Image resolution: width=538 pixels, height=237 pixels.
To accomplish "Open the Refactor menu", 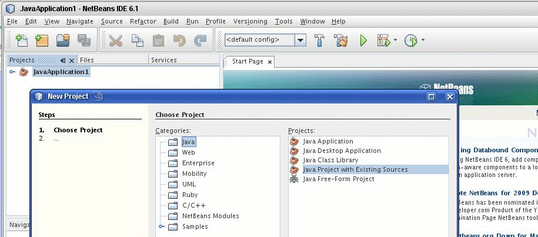I will coord(143,21).
